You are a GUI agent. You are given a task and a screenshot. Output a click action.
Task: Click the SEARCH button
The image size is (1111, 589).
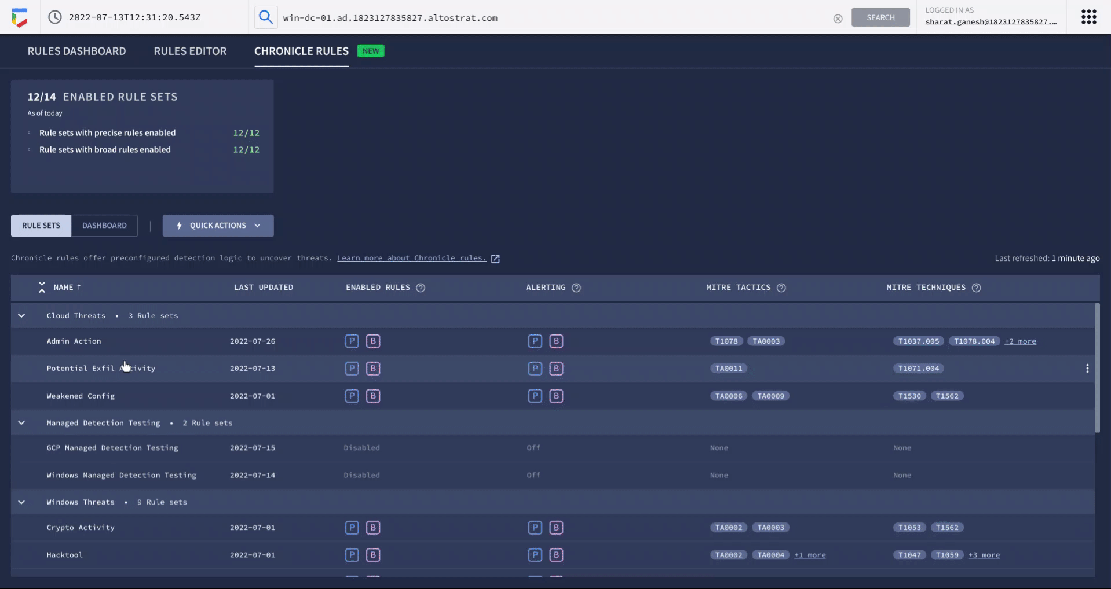tap(880, 17)
